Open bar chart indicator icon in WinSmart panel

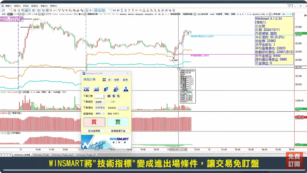click(86, 89)
